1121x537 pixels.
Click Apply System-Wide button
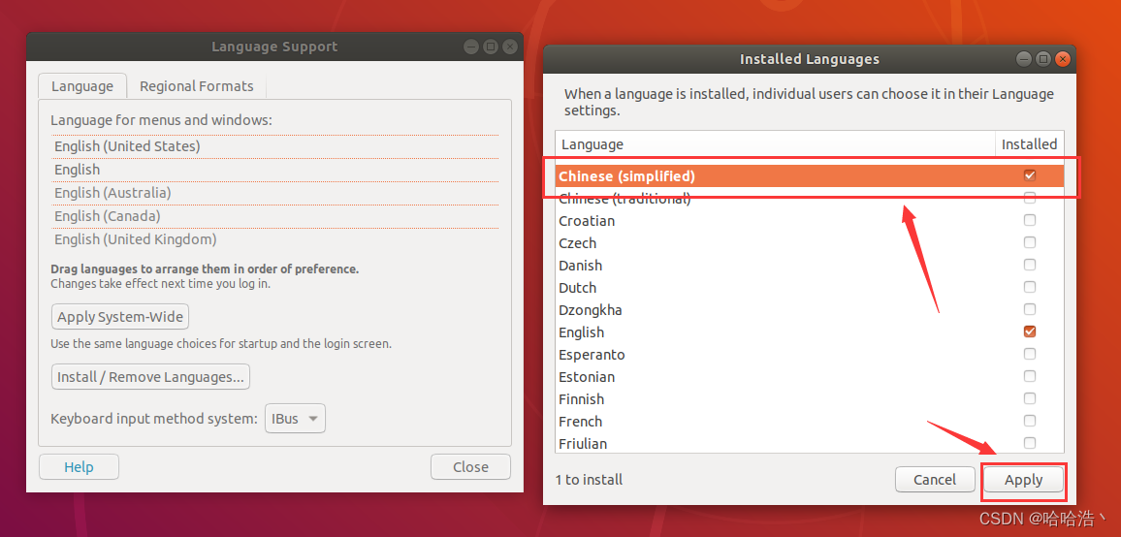tap(120, 316)
